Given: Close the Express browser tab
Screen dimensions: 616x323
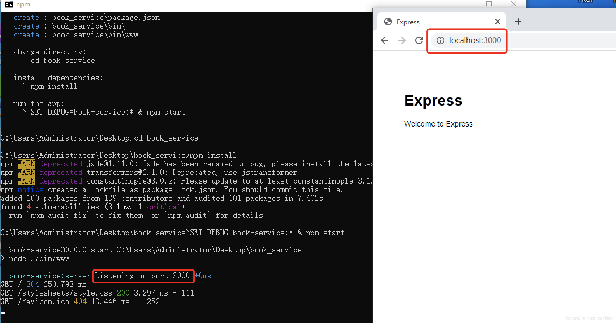Looking at the screenshot, I should pos(498,22).
